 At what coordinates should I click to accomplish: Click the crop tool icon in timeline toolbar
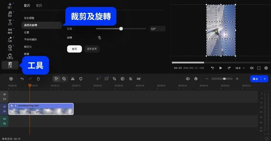(x=114, y=79)
